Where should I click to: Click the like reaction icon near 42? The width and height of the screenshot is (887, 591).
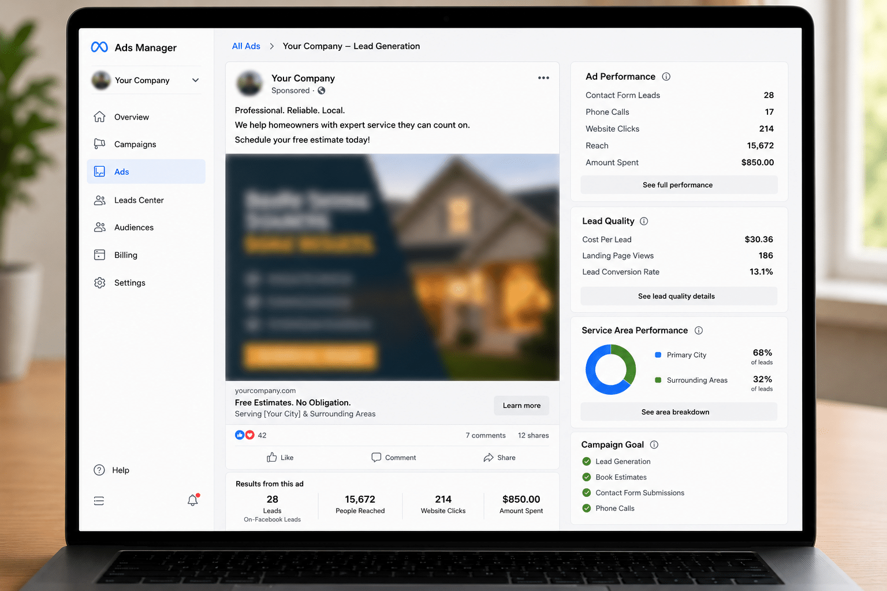pos(240,435)
